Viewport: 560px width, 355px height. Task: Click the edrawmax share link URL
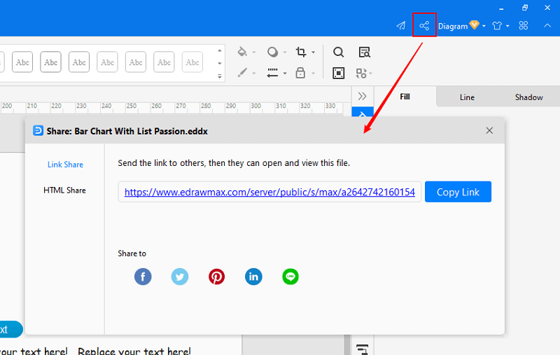(269, 192)
